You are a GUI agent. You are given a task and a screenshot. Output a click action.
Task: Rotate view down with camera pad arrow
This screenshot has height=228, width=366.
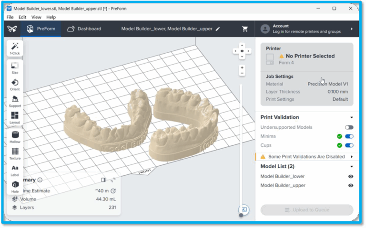coord(242,57)
